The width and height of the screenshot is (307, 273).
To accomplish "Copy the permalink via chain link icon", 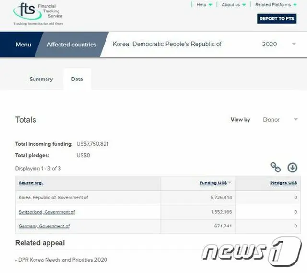I will pos(275,167).
